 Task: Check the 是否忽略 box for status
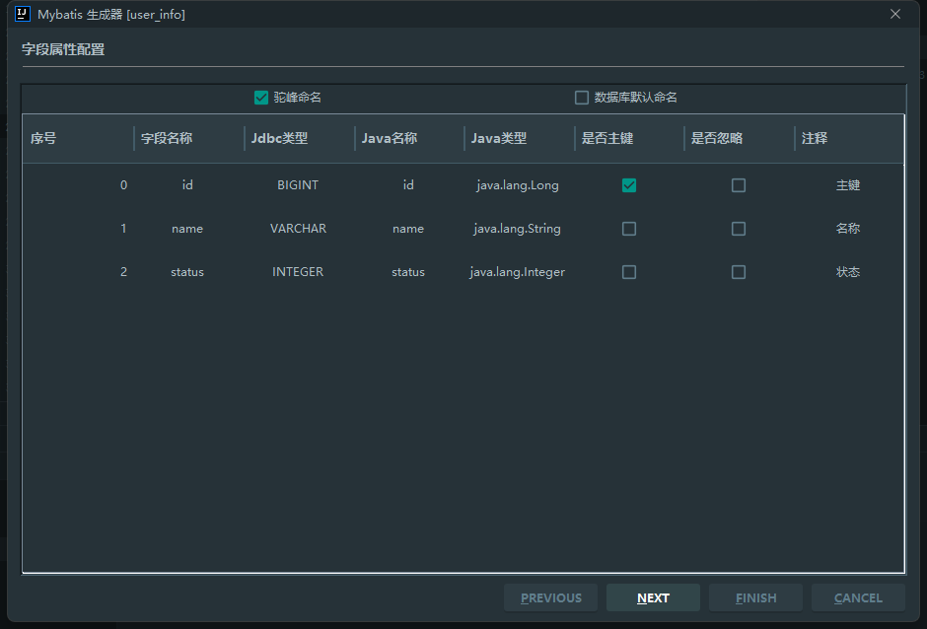point(739,272)
